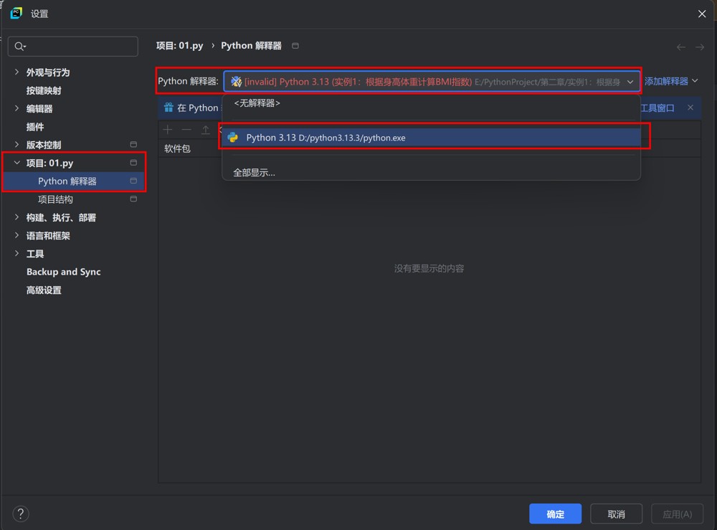Image resolution: width=717 pixels, height=530 pixels.
Task: Click the 确定 button
Action: (x=555, y=514)
